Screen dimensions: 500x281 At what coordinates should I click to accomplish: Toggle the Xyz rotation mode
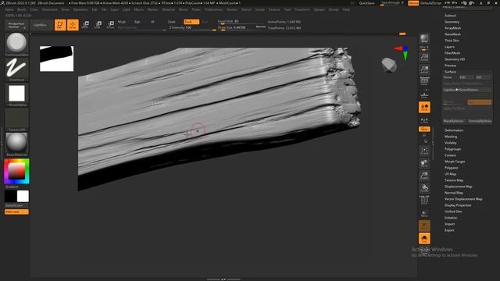point(424,129)
